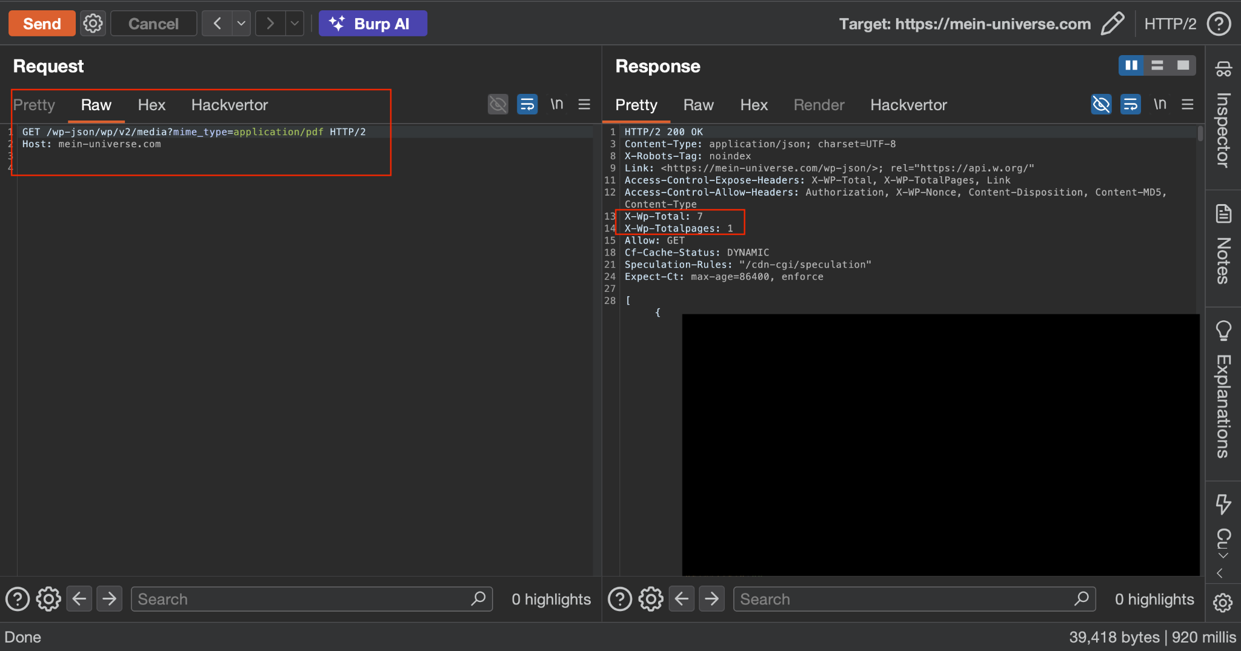
Task: Open the Response Hackvertor tab
Action: pos(909,105)
